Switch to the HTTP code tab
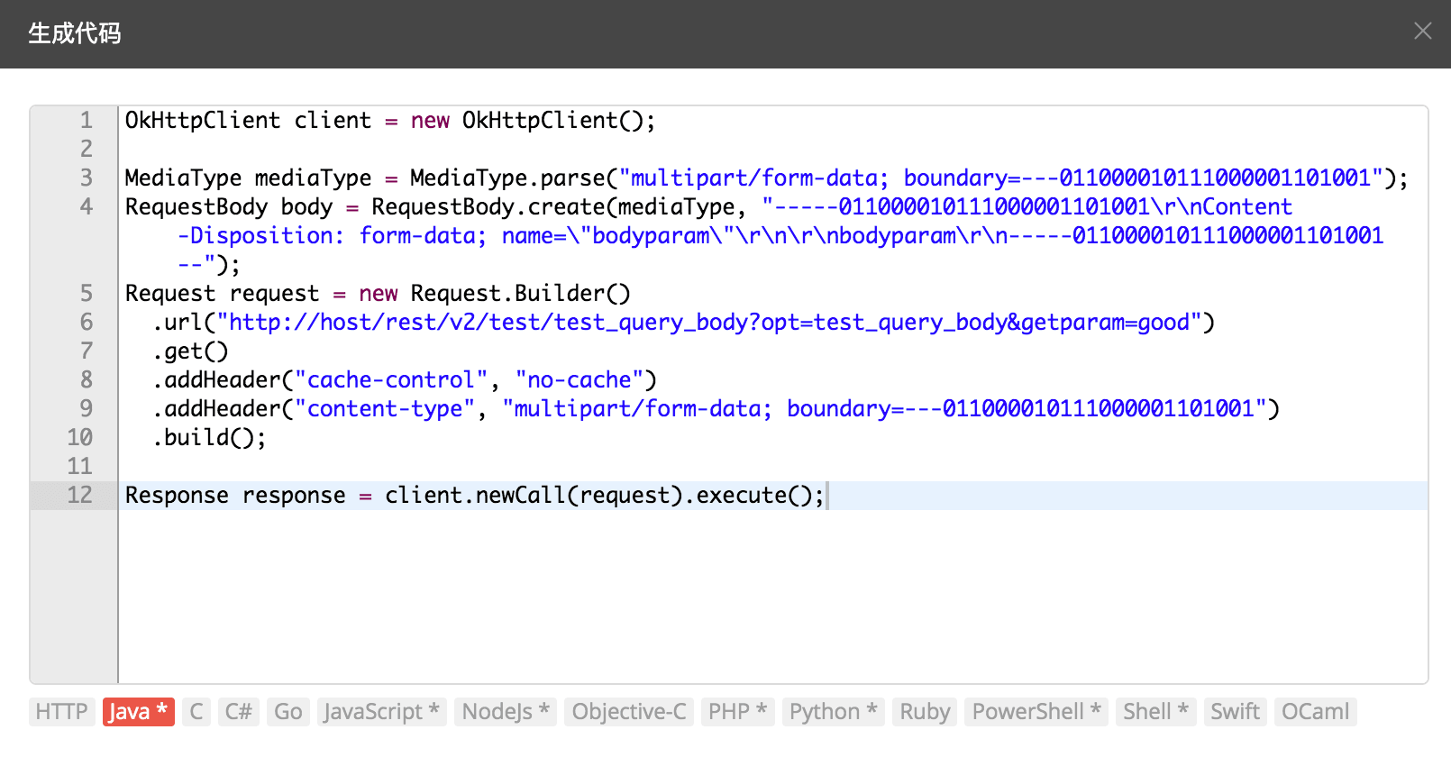This screenshot has height=757, width=1451. tap(61, 712)
